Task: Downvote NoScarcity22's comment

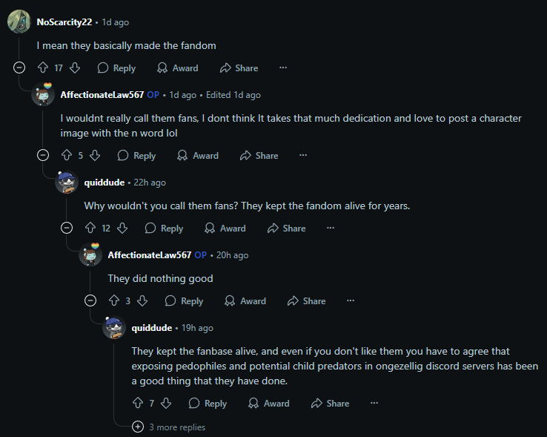Action: (x=75, y=68)
